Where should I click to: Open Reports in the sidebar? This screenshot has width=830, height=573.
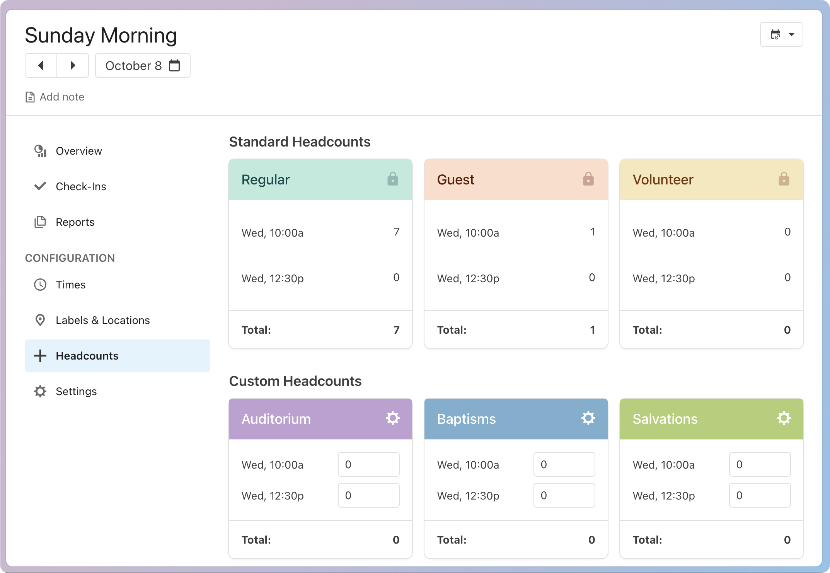(x=75, y=222)
